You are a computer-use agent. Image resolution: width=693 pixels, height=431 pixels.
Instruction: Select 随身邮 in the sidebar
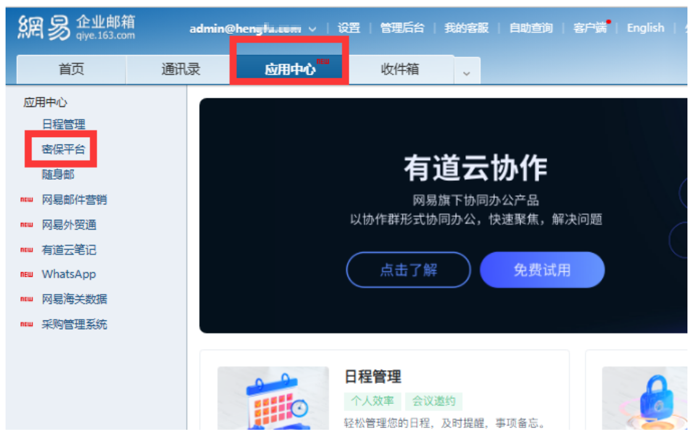[x=58, y=175]
